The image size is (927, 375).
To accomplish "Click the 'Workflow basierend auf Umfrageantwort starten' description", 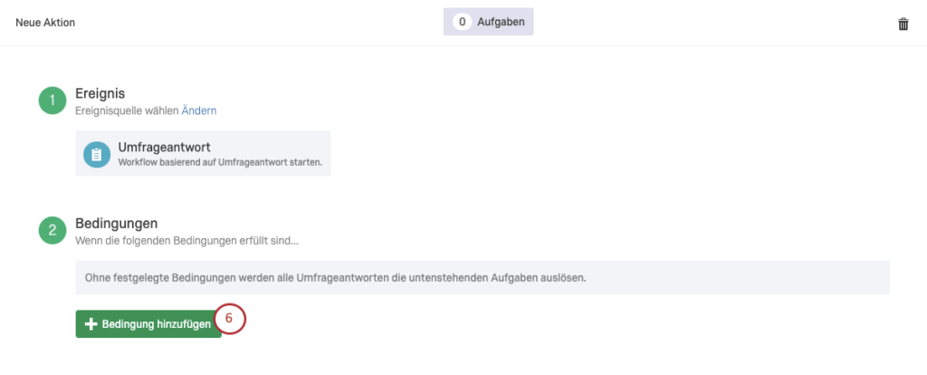I will tap(220, 162).
